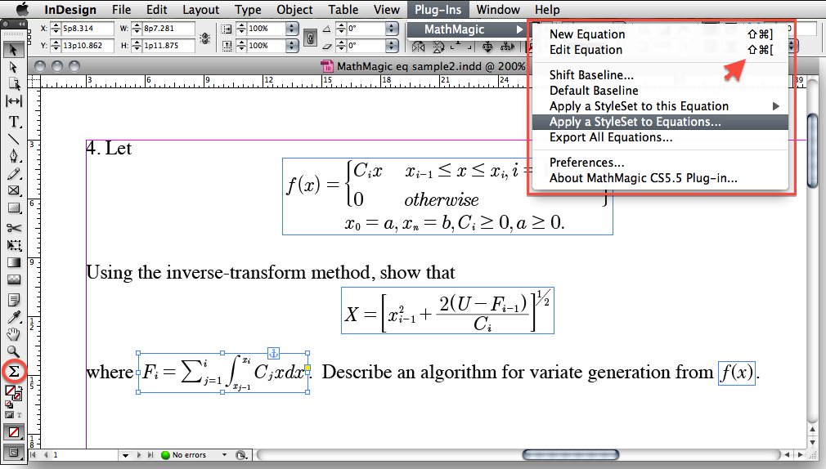The width and height of the screenshot is (826, 469).
Task: Choose Default Baseline menu item
Action: (661, 91)
